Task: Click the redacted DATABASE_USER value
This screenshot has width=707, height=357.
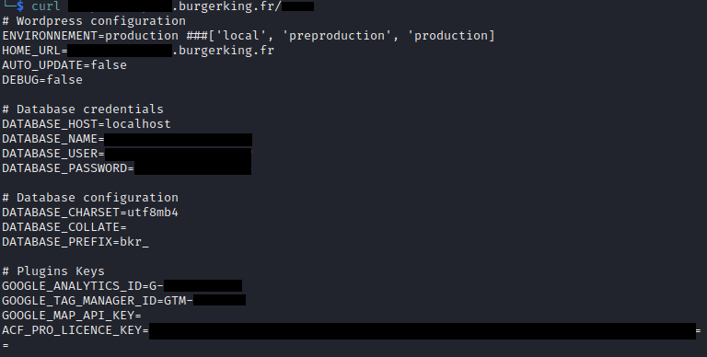Action: point(178,155)
